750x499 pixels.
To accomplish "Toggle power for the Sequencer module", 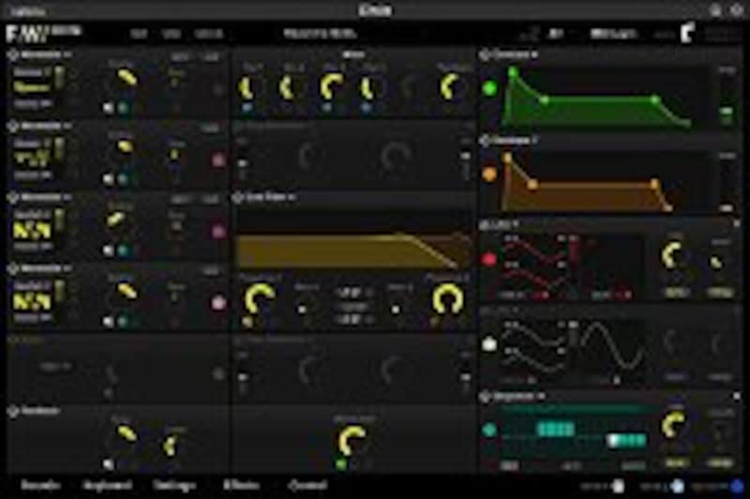I will tap(485, 397).
